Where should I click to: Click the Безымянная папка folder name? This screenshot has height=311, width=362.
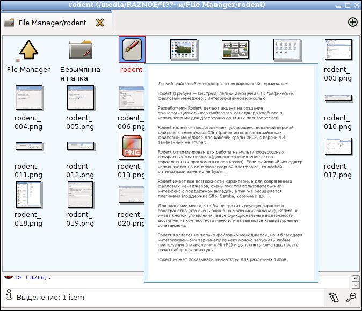click(80, 74)
